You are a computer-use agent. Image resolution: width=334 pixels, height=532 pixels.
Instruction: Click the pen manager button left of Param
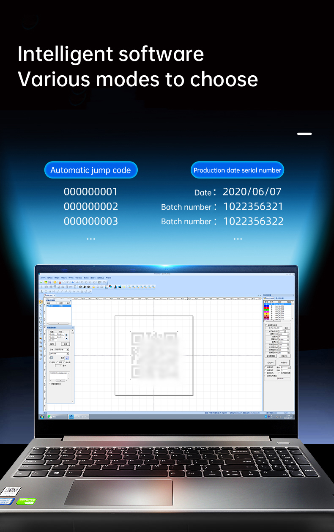(271, 356)
